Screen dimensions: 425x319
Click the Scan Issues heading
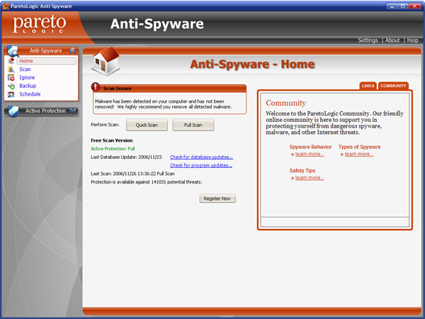[117, 89]
